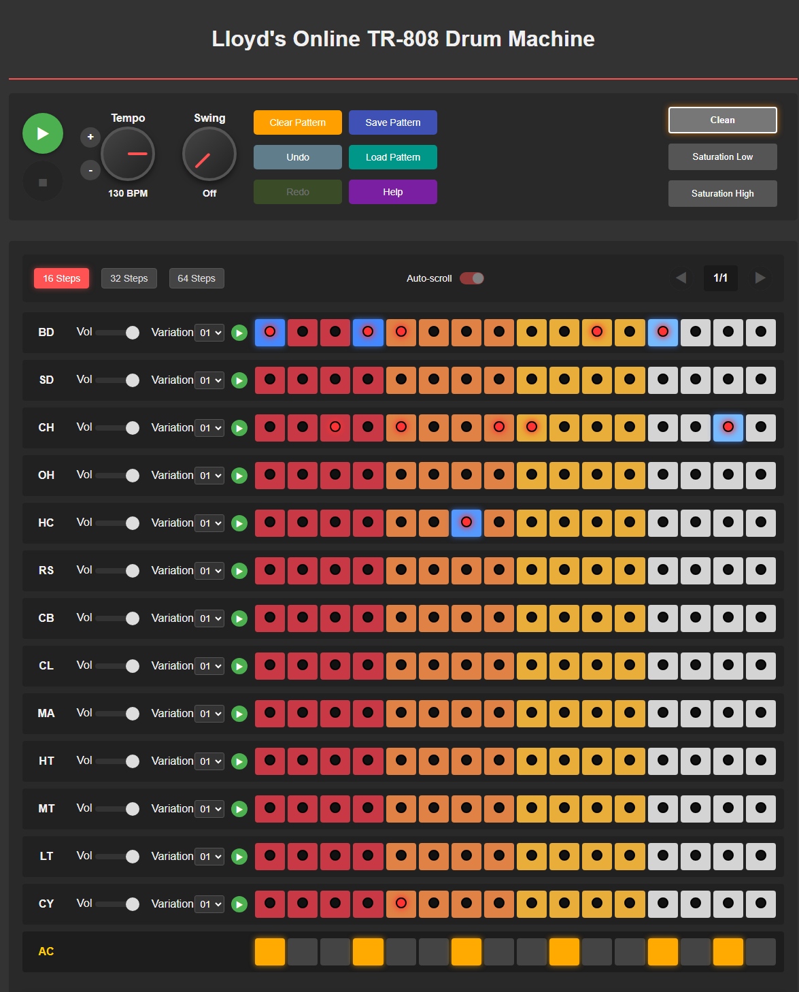The image size is (799, 992).
Task: Enable SD step 5
Action: click(401, 380)
